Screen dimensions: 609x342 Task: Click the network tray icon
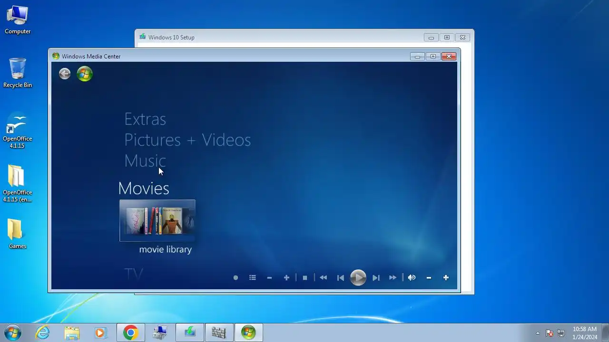(x=561, y=333)
